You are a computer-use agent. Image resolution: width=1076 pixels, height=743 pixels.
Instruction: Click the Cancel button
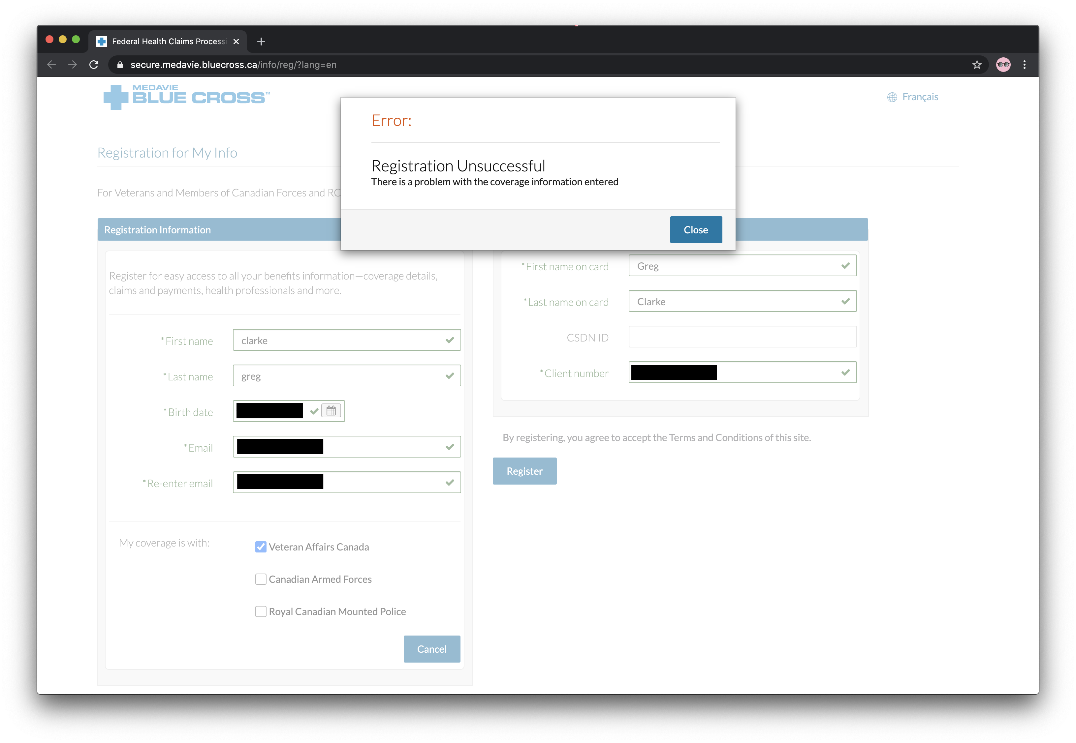tap(431, 648)
